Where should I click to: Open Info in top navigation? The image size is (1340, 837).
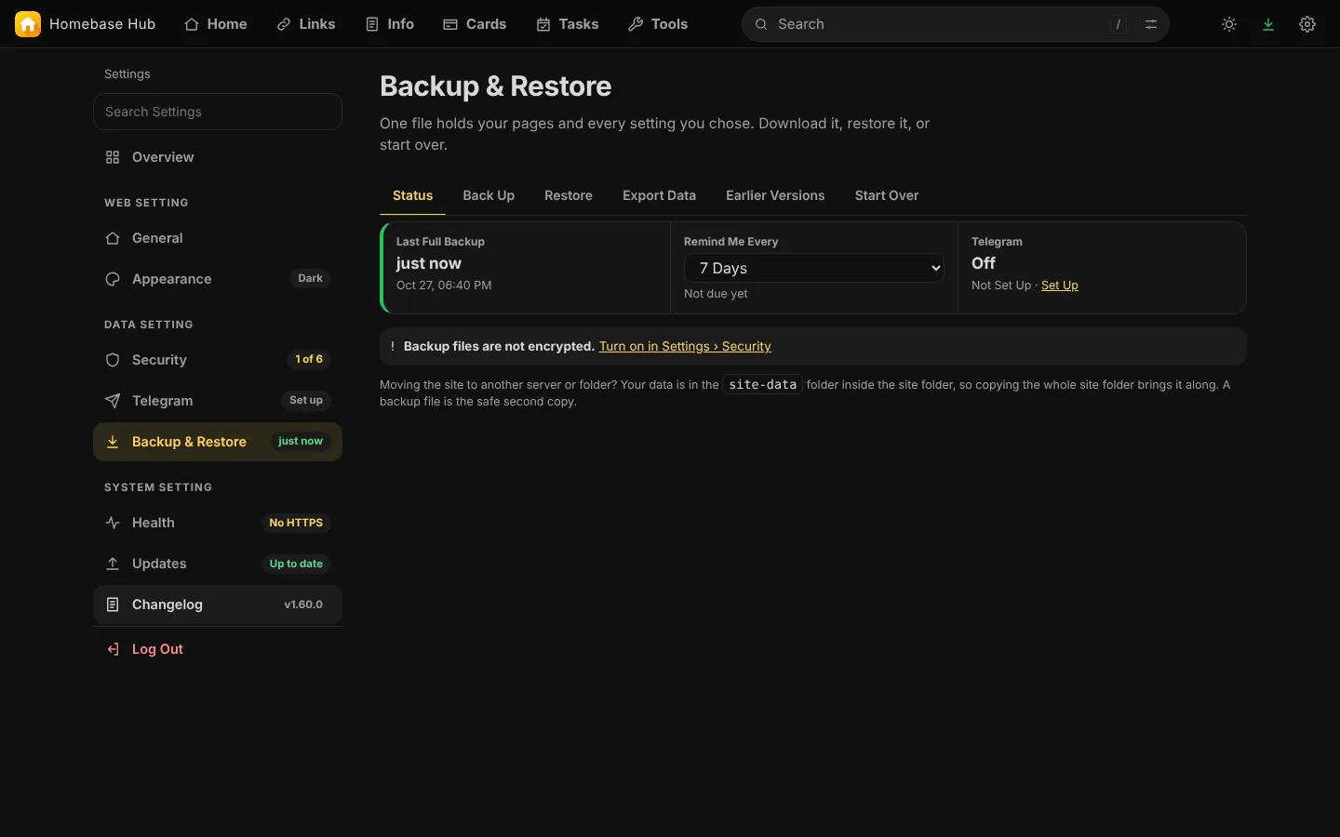(390, 24)
